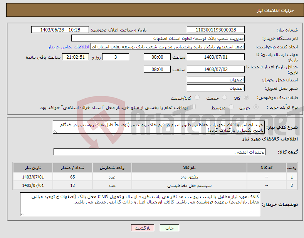The image size is (304, 238).
Task: Click the buyer organization name field
Action: click(x=158, y=38)
